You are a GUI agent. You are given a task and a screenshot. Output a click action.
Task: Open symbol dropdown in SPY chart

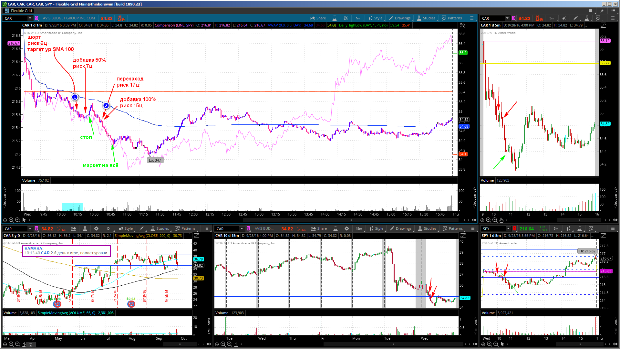pyautogui.click(x=508, y=229)
